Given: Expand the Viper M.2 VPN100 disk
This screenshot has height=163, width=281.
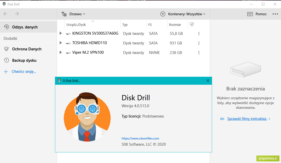Looking at the screenshot, I should [61, 52].
